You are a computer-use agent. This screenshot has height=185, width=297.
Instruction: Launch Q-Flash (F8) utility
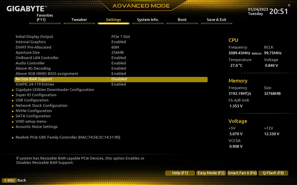pyautogui.click(x=273, y=173)
